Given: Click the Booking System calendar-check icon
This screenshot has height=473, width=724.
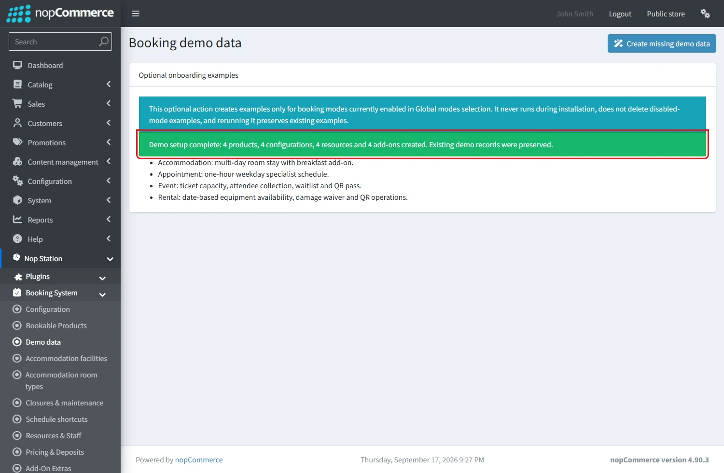Looking at the screenshot, I should [17, 292].
